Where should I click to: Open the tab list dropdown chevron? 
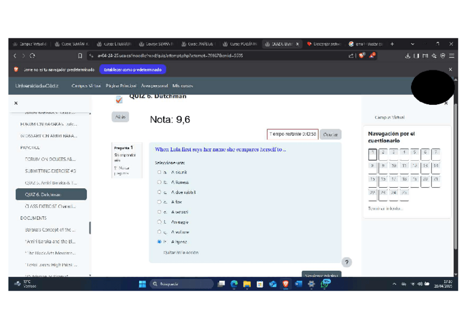coord(413,44)
